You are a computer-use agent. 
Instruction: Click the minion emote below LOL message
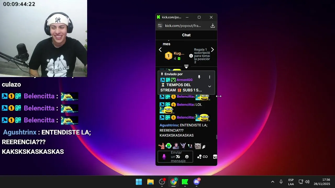click(167, 110)
